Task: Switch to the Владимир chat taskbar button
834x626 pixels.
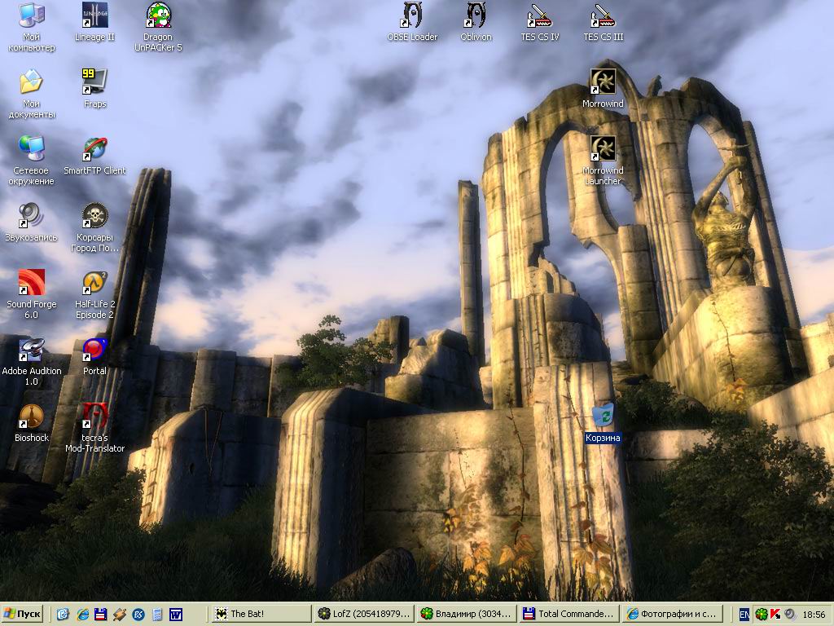Action: 466,614
